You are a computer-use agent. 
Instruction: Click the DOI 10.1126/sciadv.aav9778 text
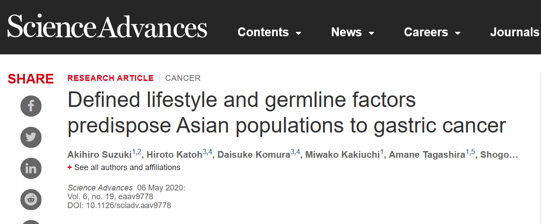[x=119, y=205]
